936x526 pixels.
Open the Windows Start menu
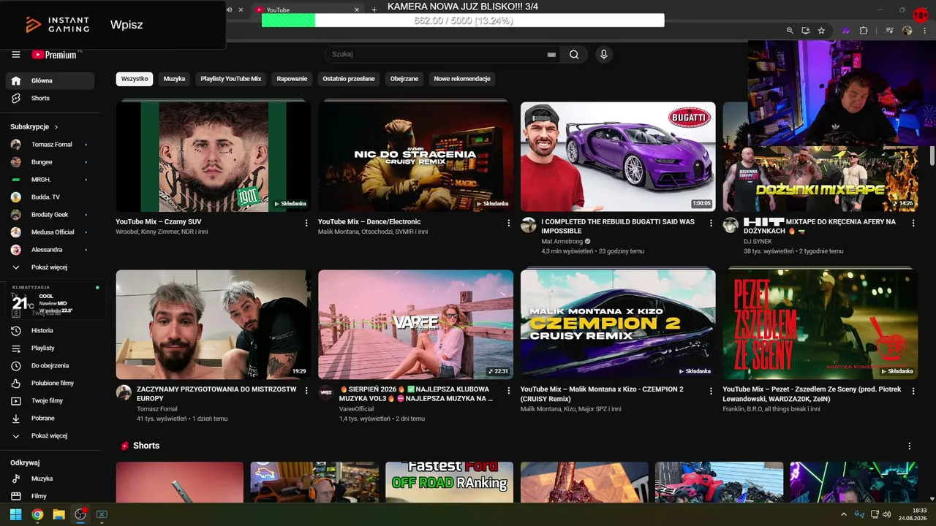[15, 514]
